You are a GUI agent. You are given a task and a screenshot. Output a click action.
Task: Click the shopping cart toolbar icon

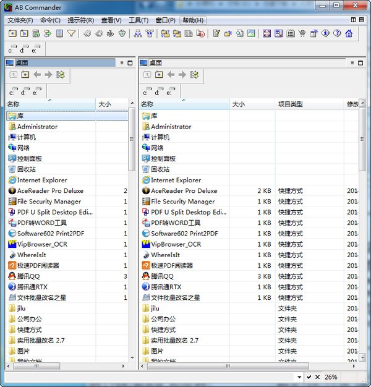click(x=302, y=33)
